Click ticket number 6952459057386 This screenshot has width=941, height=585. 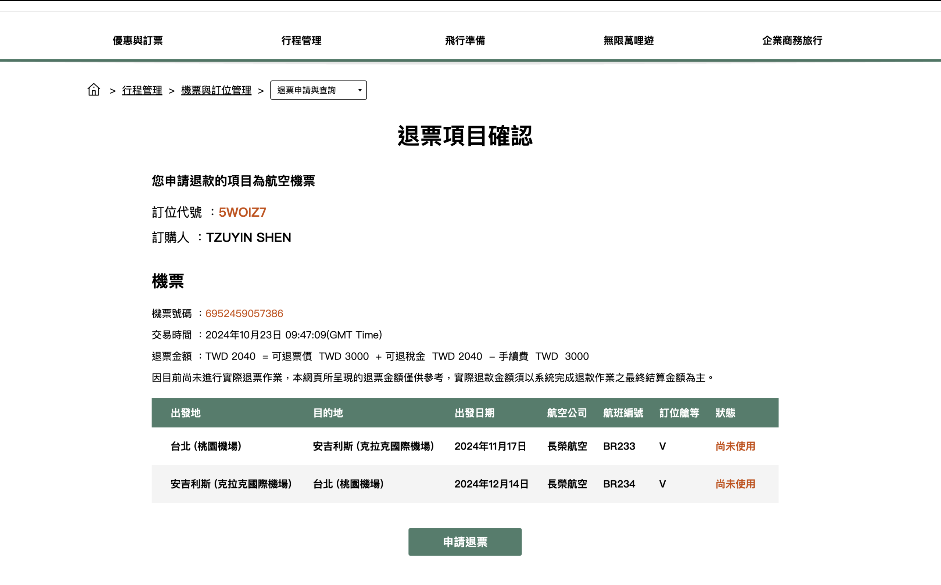point(244,313)
